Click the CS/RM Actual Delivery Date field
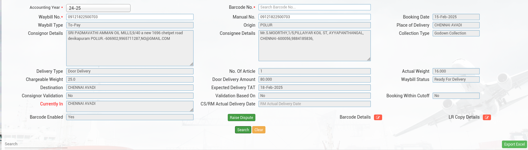 pyautogui.click(x=314, y=104)
